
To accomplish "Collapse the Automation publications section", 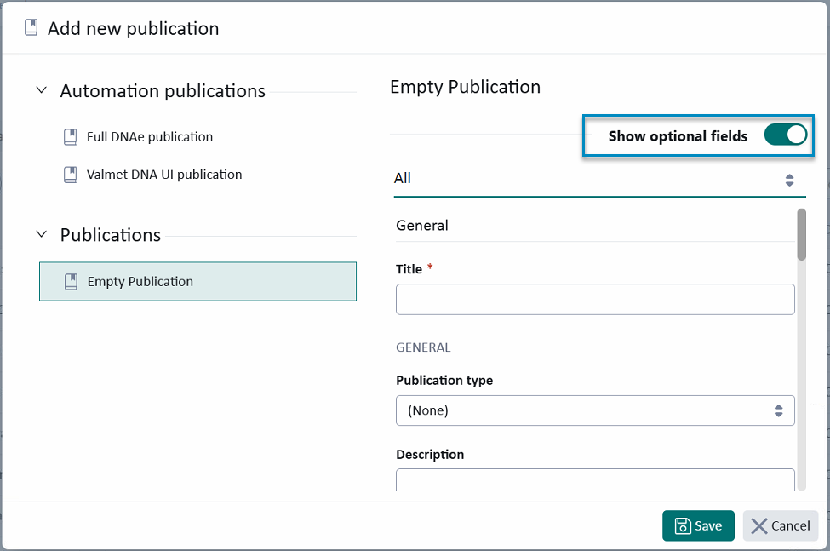I will click(x=40, y=90).
